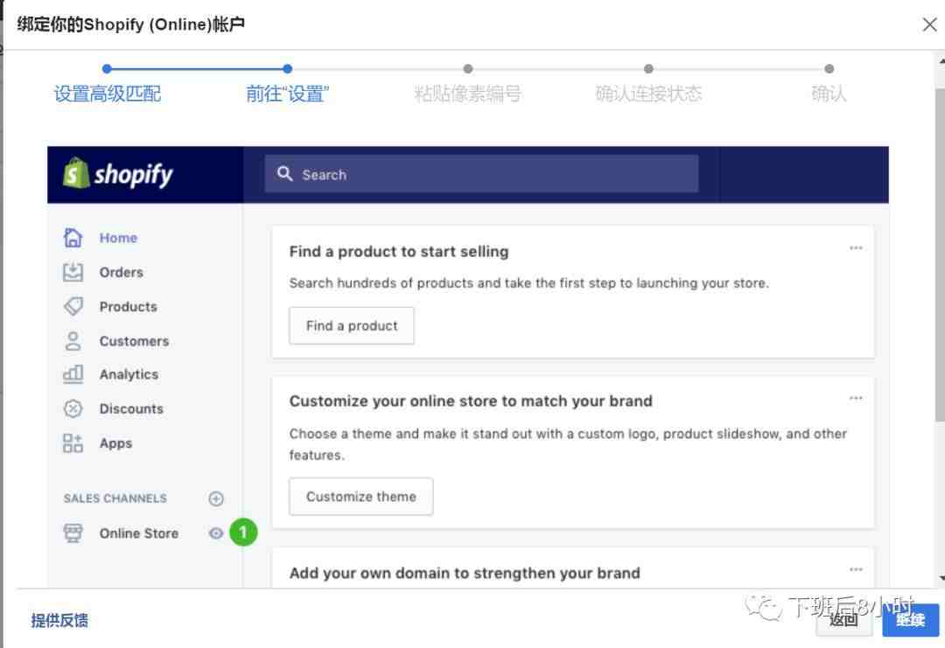
Task: Open the Add your own domain card menu
Action: [x=856, y=570]
